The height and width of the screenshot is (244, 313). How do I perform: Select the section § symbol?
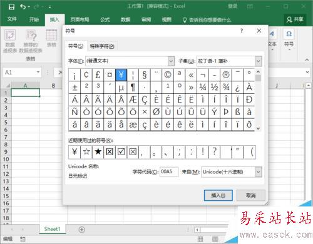(x=145, y=74)
